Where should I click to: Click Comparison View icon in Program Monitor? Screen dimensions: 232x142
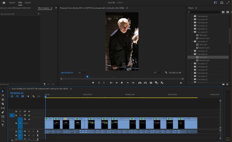(x=156, y=83)
